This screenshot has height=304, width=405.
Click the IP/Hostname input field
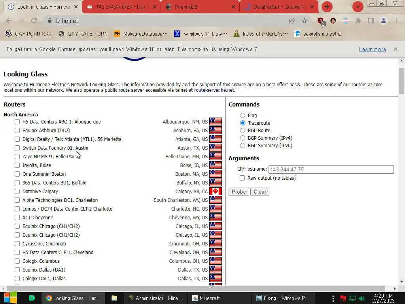[x=331, y=169]
